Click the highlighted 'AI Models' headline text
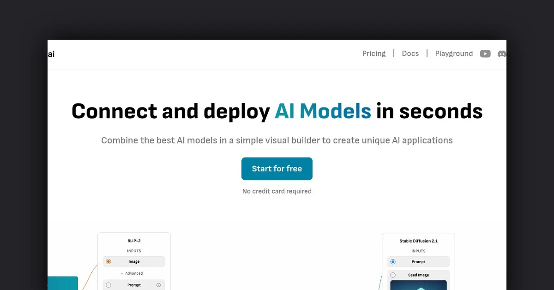The image size is (554, 290). click(x=323, y=111)
